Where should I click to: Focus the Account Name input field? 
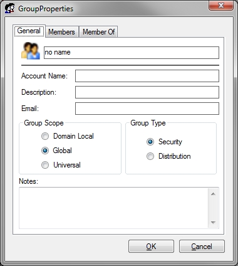coord(147,76)
